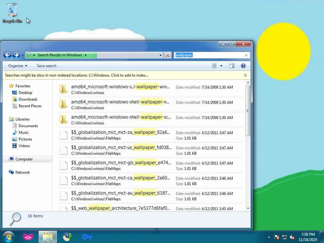This screenshot has height=243, width=324.
Task: Change view with the view icon
Action: [214, 66]
